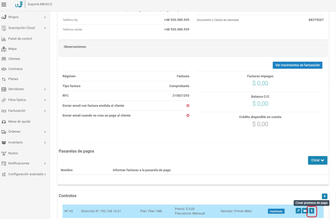Click Ver movimientos de facturación button

(x=297, y=65)
